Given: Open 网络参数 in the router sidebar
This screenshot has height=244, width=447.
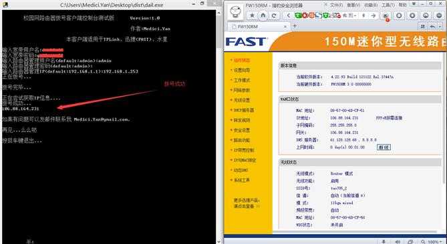Looking at the screenshot, I should point(242,90).
